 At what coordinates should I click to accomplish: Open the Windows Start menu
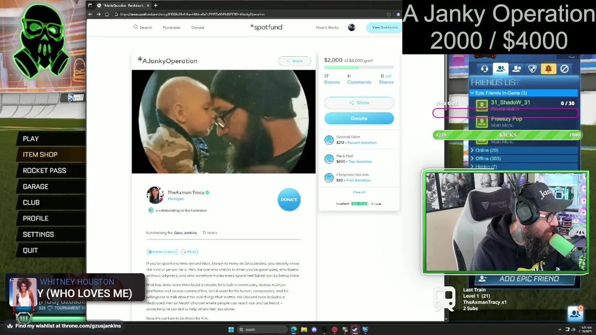click(x=231, y=329)
